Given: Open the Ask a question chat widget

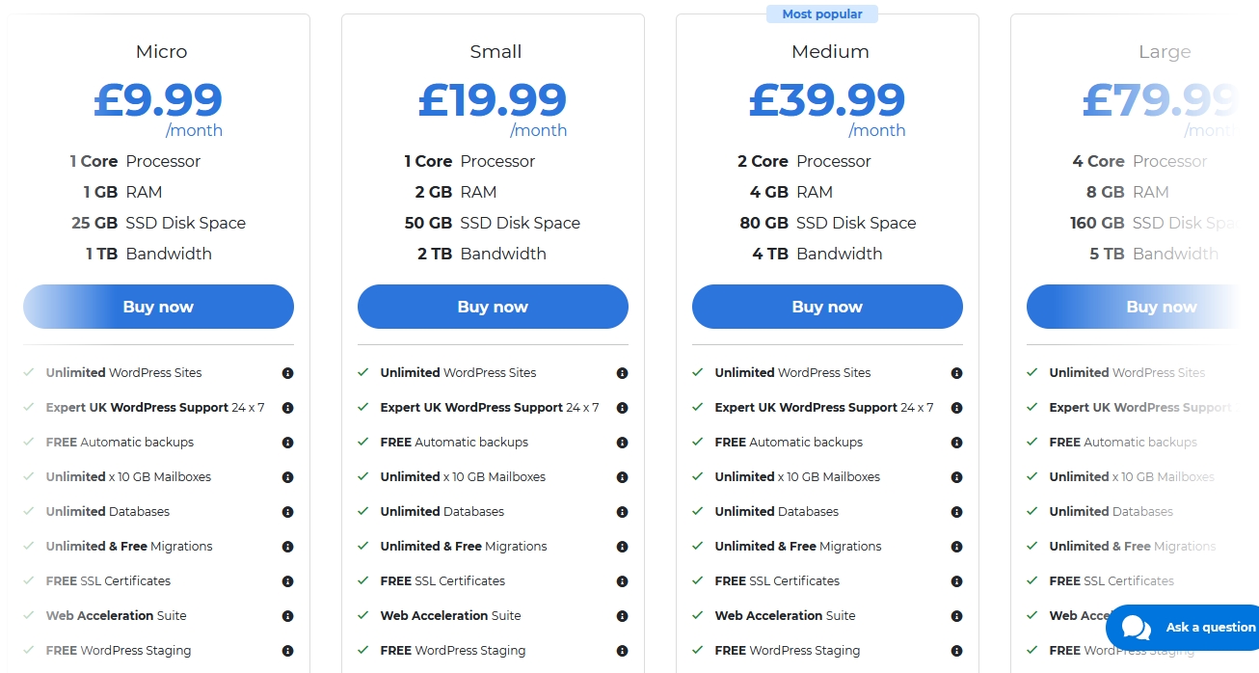Looking at the screenshot, I should tap(1209, 628).
